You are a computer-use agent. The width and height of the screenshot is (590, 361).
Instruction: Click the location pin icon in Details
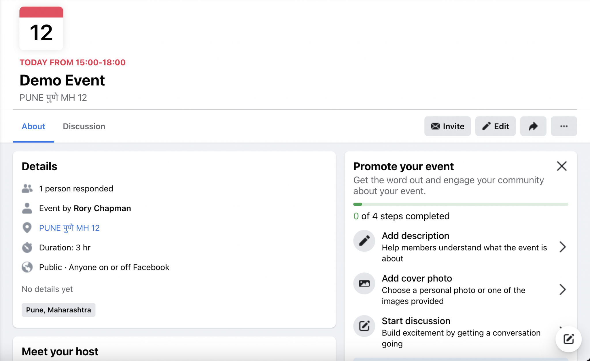point(27,228)
